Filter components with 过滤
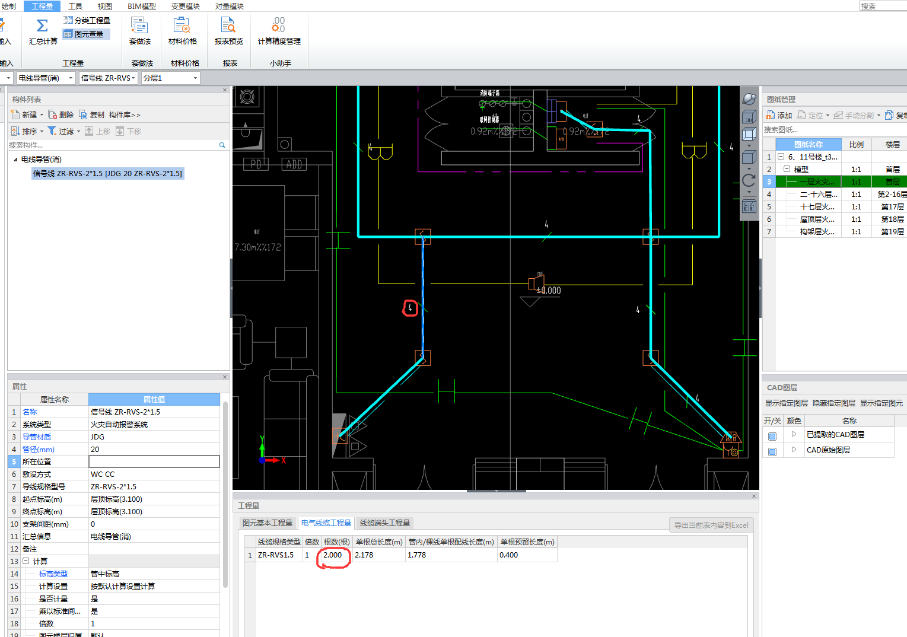The width and height of the screenshot is (907, 637). click(64, 131)
